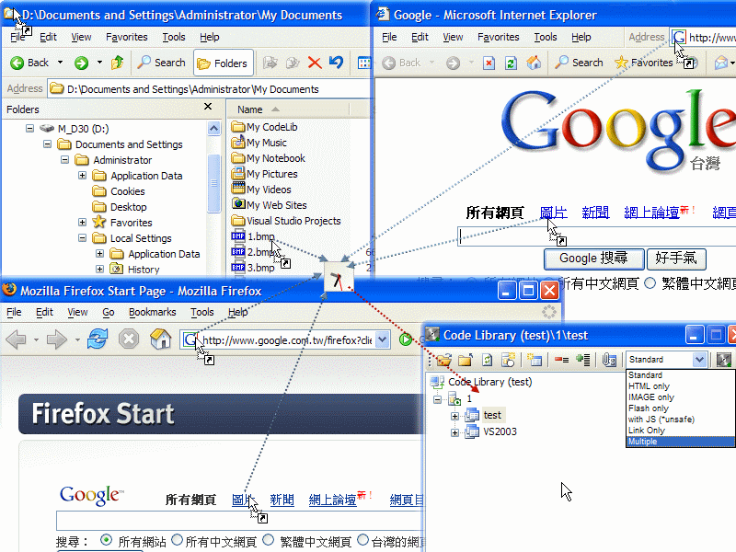Screen dimensions: 736x552
Task: Click the Forward arrow in Firefox
Action: tap(57, 339)
